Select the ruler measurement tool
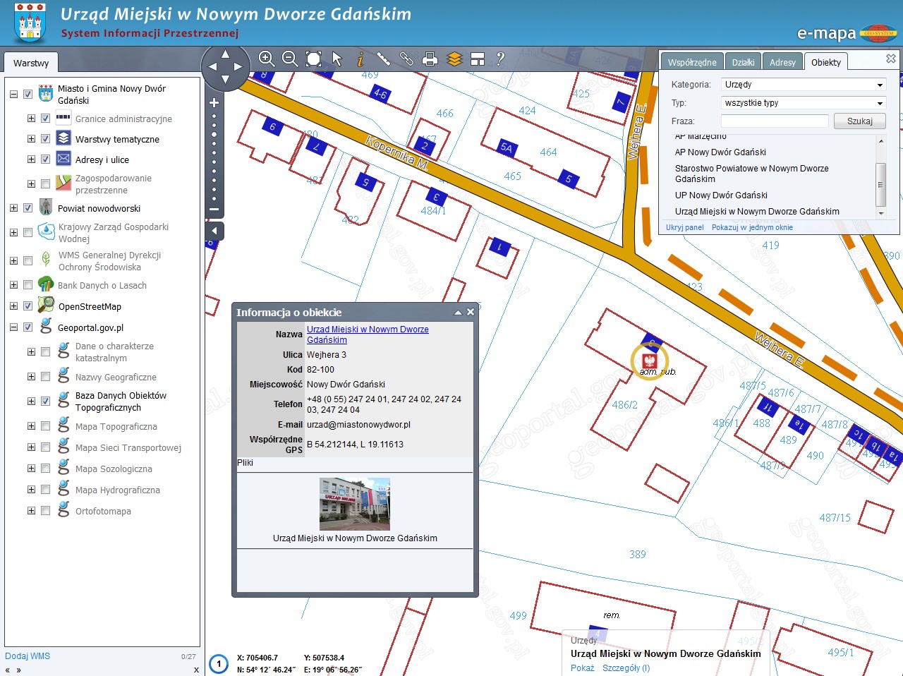The image size is (903, 676). 383,59
